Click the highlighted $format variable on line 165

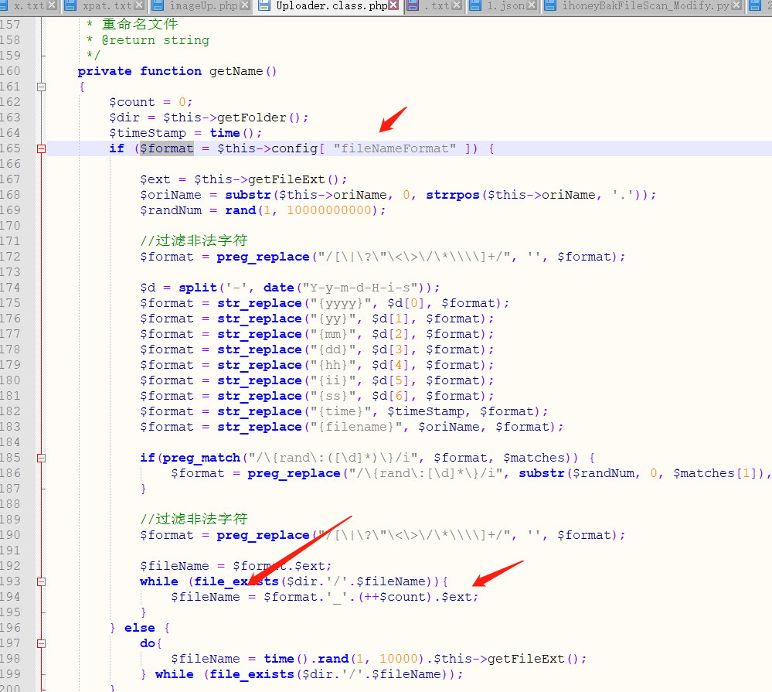coord(166,148)
